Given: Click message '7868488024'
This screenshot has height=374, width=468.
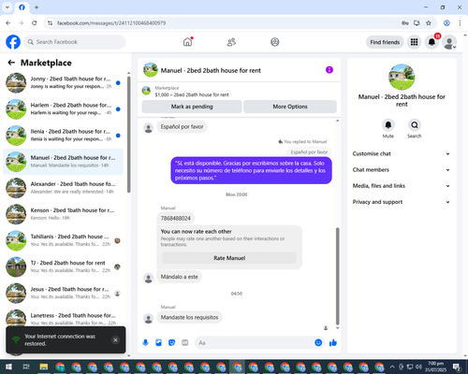Looking at the screenshot, I should 176,218.
